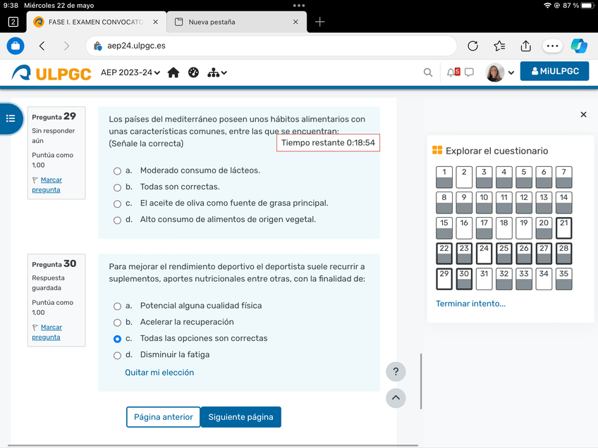Select 'Moderado consumo de lácteos' option
This screenshot has width=598, height=448.
click(117, 171)
